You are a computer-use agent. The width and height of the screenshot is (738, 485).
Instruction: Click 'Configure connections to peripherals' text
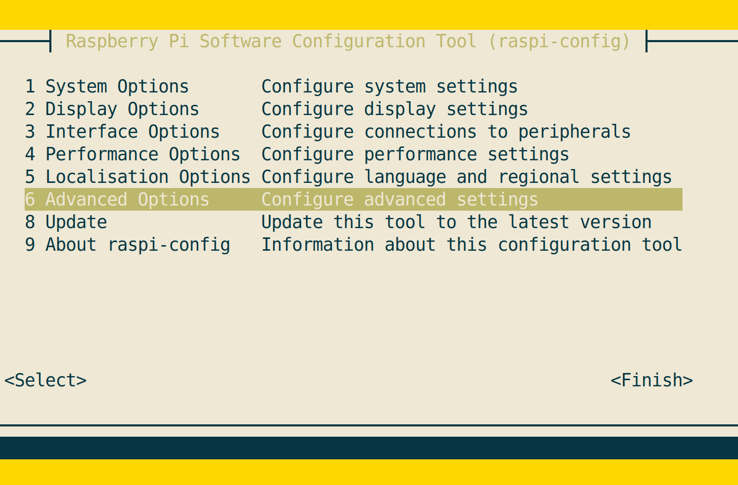click(x=446, y=132)
